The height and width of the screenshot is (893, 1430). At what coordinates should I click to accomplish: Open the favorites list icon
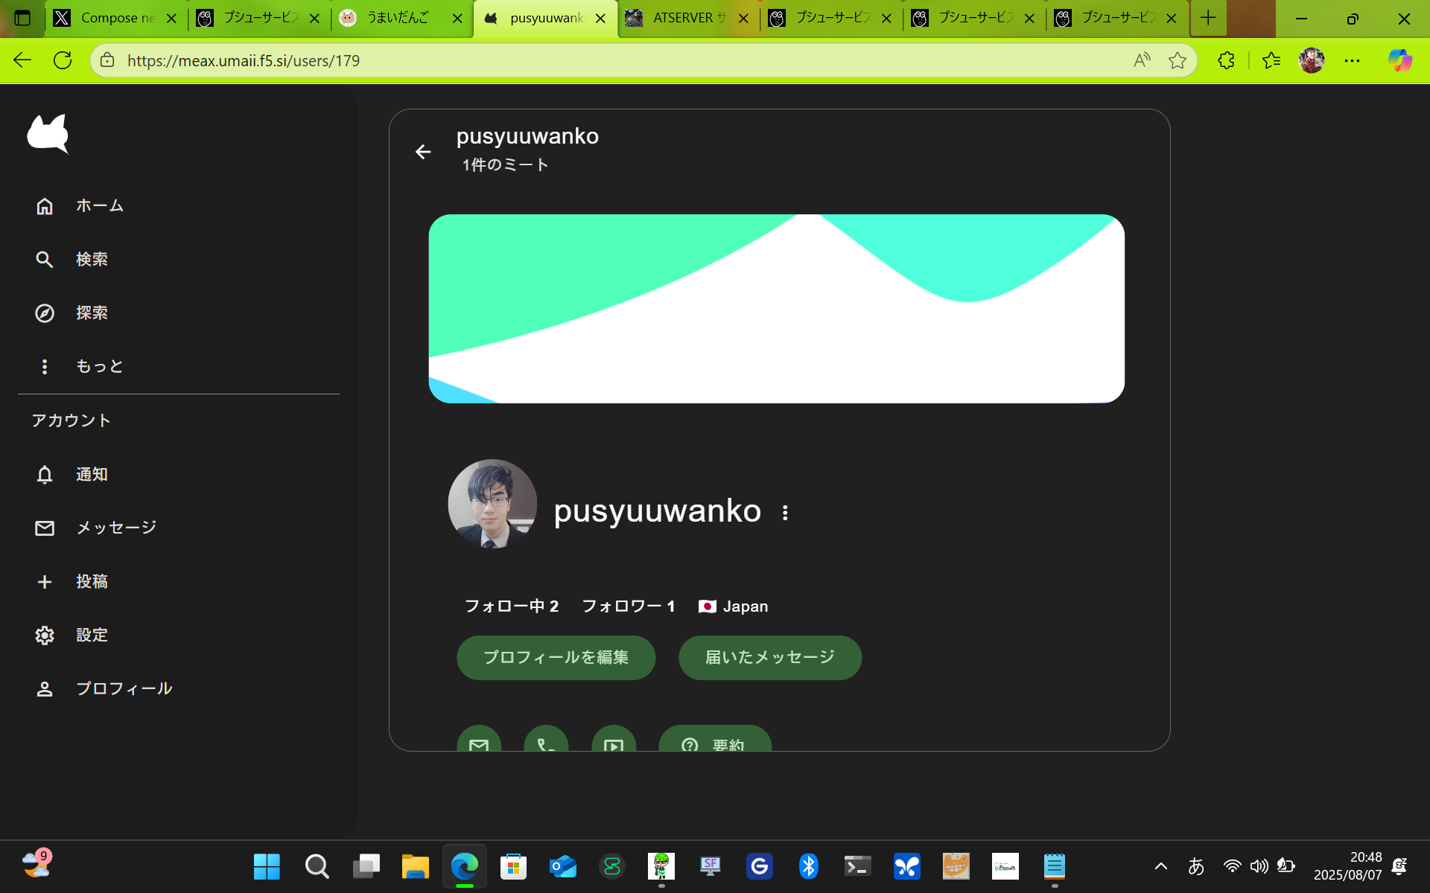tap(1271, 60)
